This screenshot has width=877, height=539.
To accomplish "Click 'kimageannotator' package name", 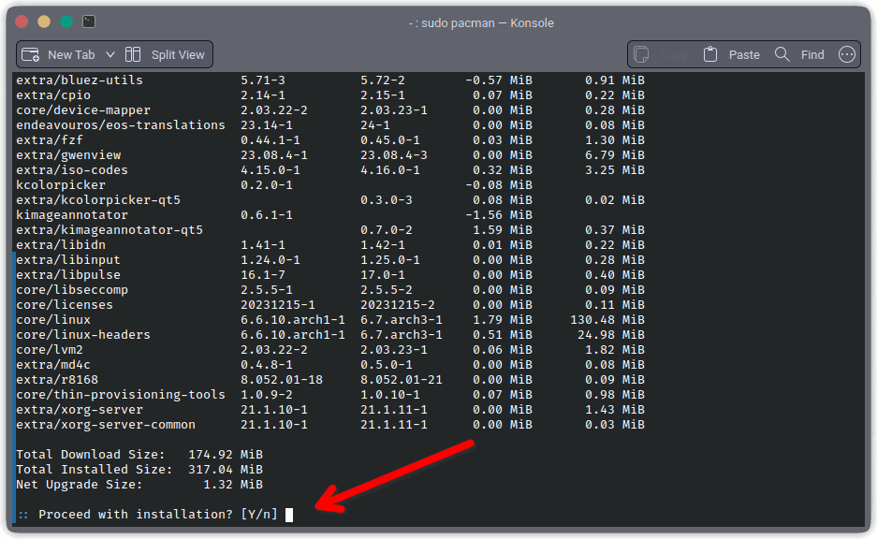I will (x=72, y=214).
